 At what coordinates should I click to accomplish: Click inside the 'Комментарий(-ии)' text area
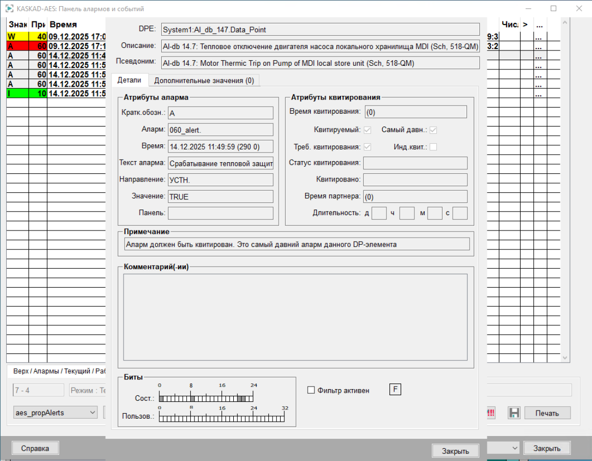(x=295, y=317)
